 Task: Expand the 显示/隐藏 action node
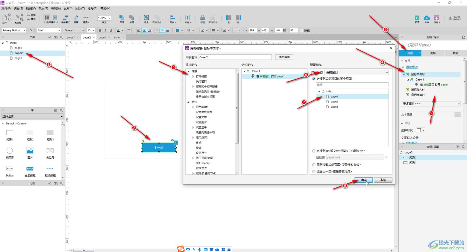tap(193, 107)
